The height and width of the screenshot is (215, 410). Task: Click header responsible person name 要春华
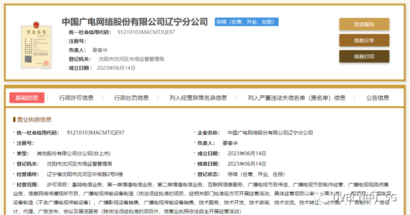(100, 50)
